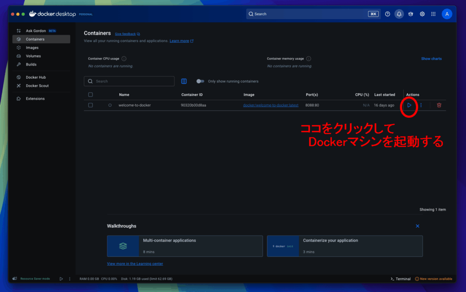Open Docker Scout in the sidebar

coord(41,86)
